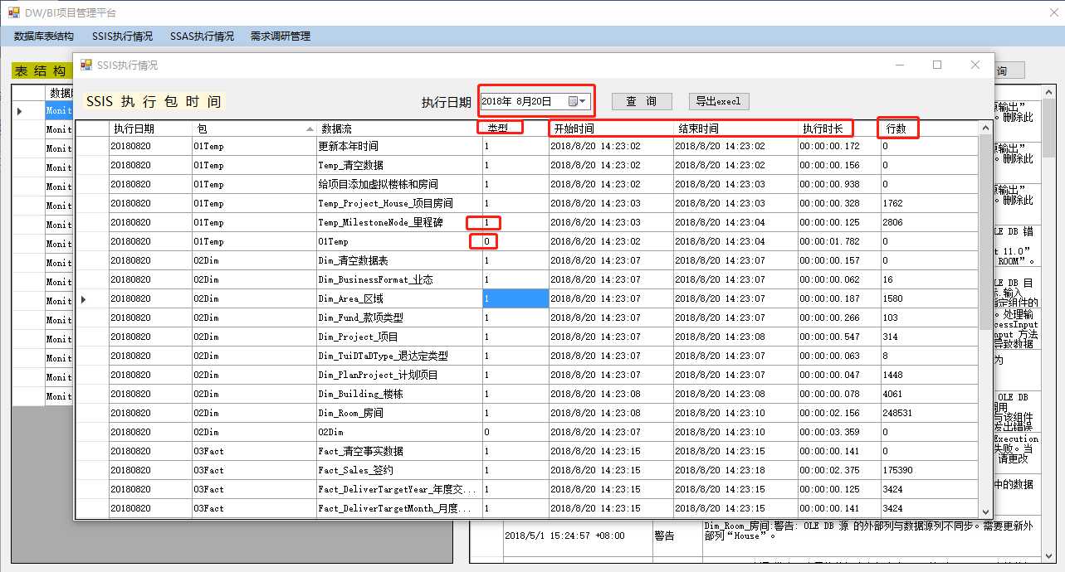Sort by the 行数 column header
The image size is (1065, 572).
click(x=930, y=128)
